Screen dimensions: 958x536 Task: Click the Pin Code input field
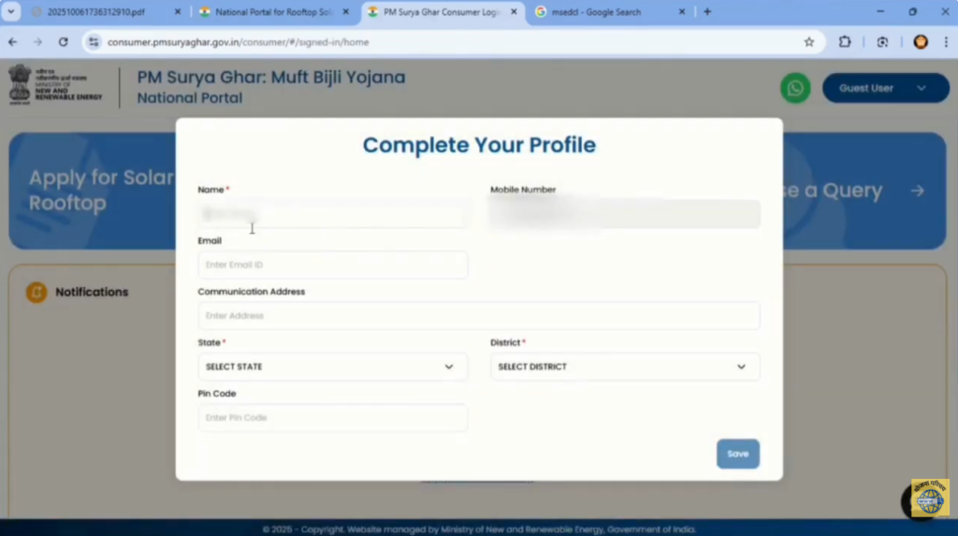click(x=332, y=418)
